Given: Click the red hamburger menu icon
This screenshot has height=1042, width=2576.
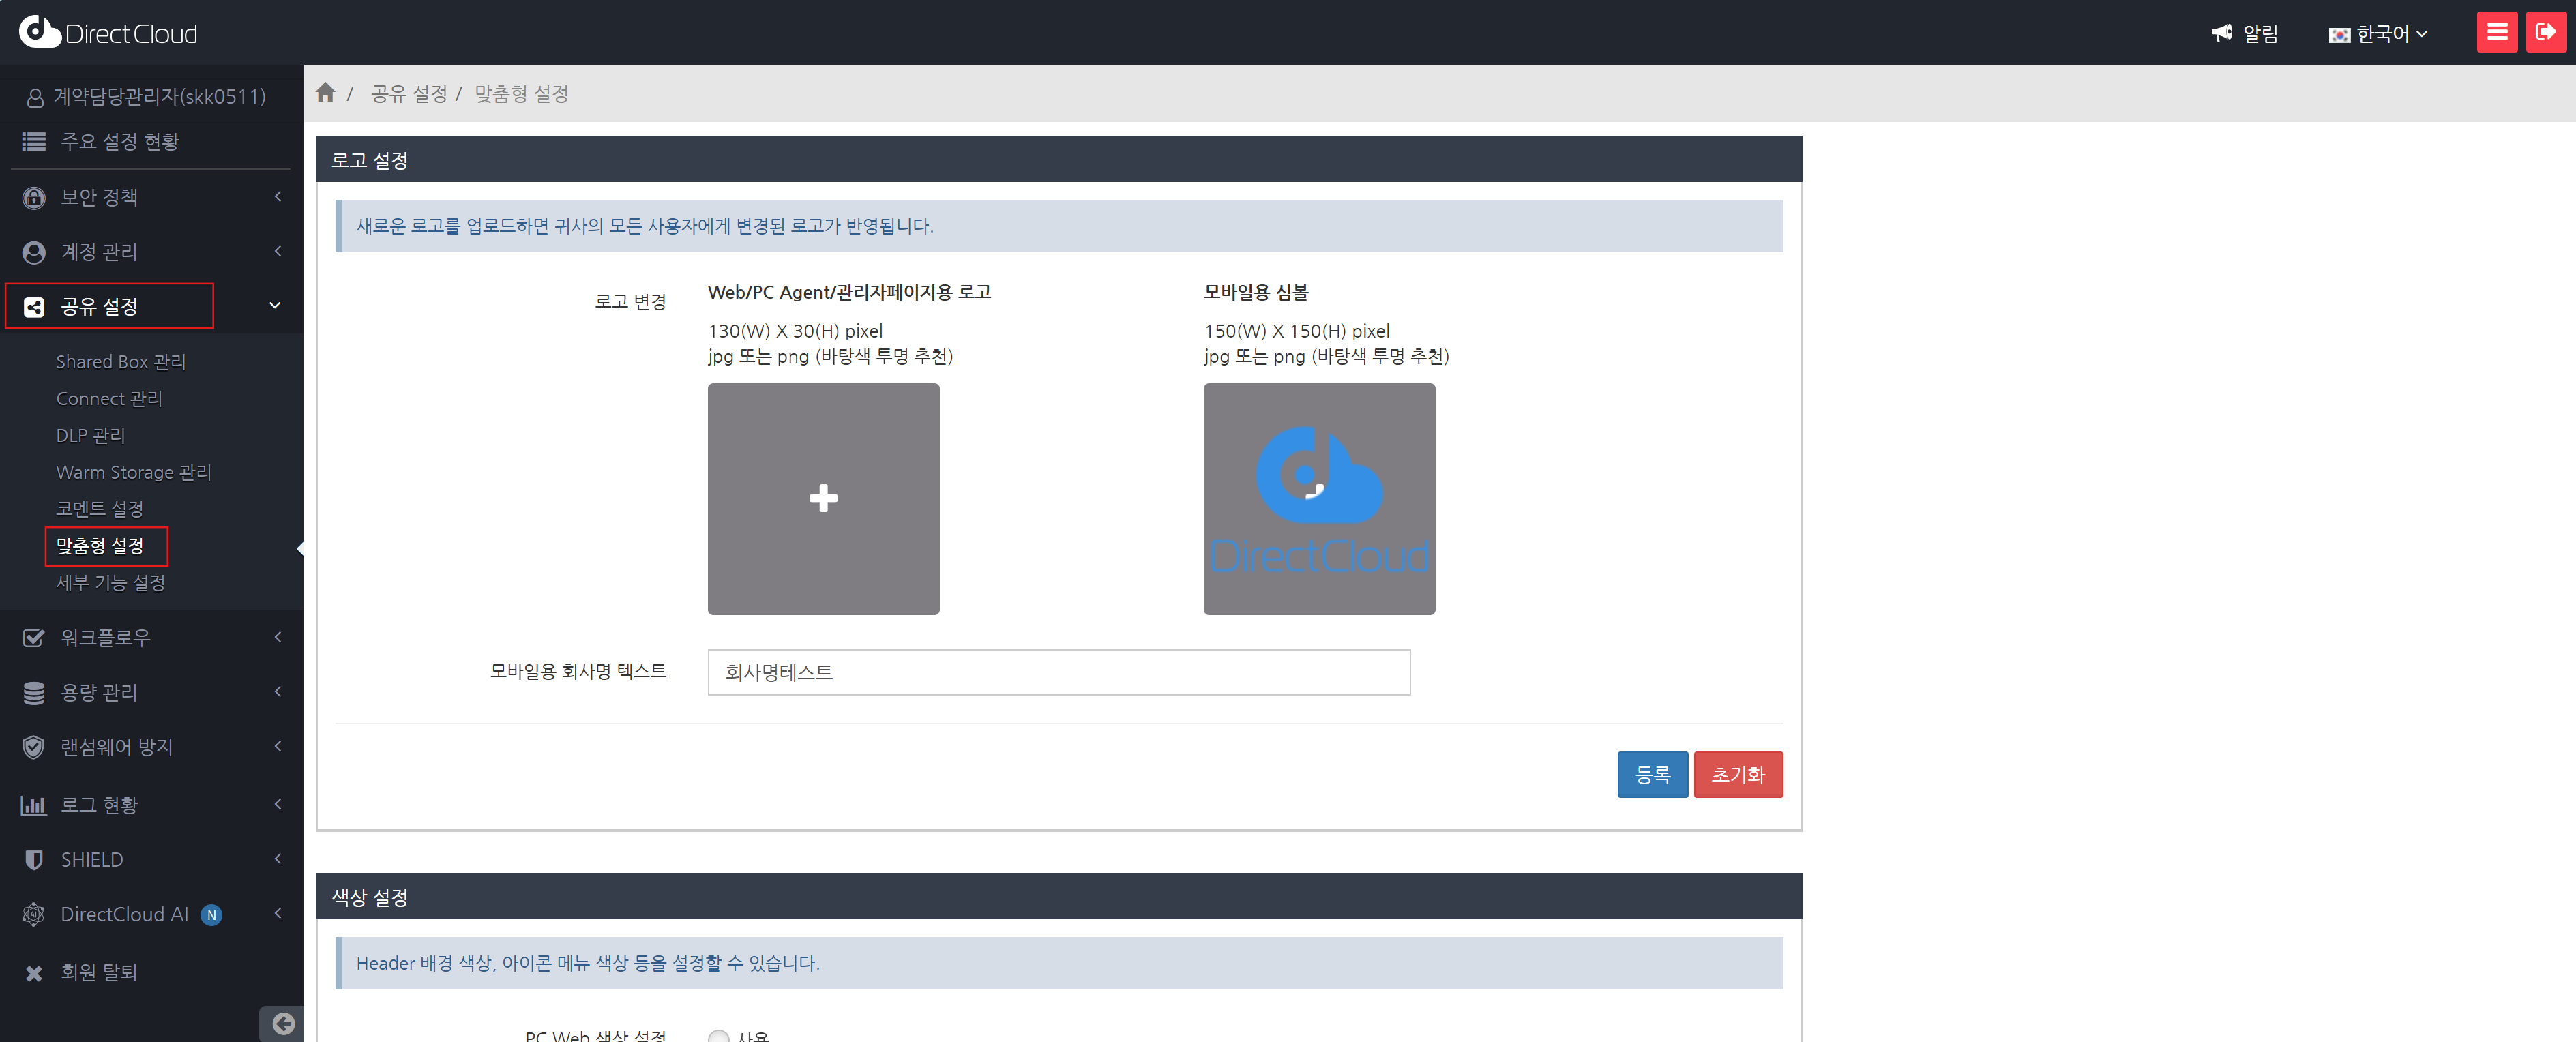Looking at the screenshot, I should [2496, 32].
